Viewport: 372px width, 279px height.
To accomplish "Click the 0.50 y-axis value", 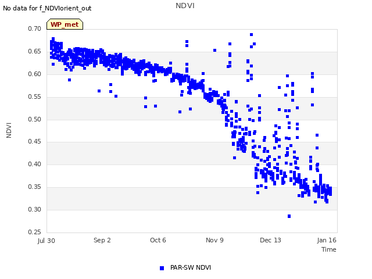I will (35, 119).
